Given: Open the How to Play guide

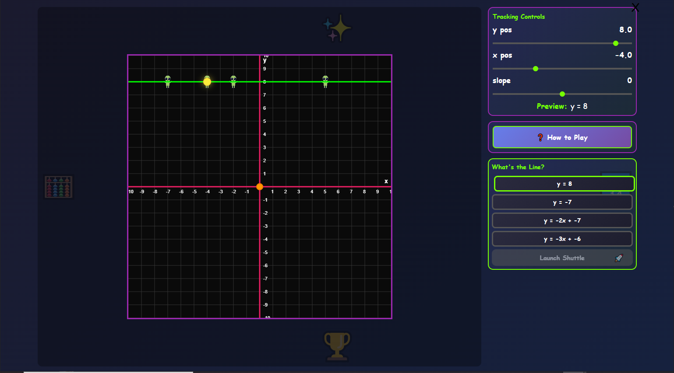Looking at the screenshot, I should pos(562,137).
